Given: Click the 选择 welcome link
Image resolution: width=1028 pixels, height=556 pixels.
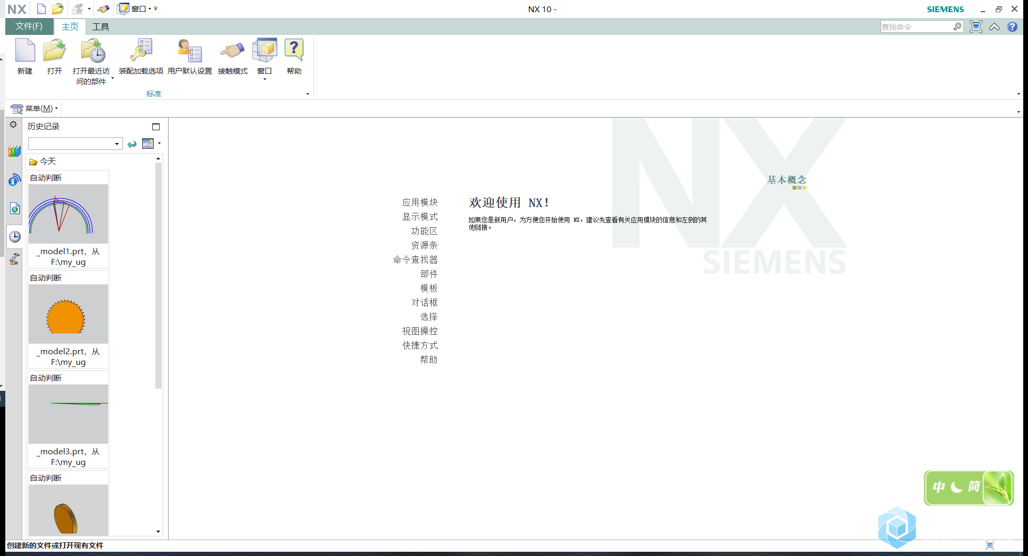Looking at the screenshot, I should [429, 317].
